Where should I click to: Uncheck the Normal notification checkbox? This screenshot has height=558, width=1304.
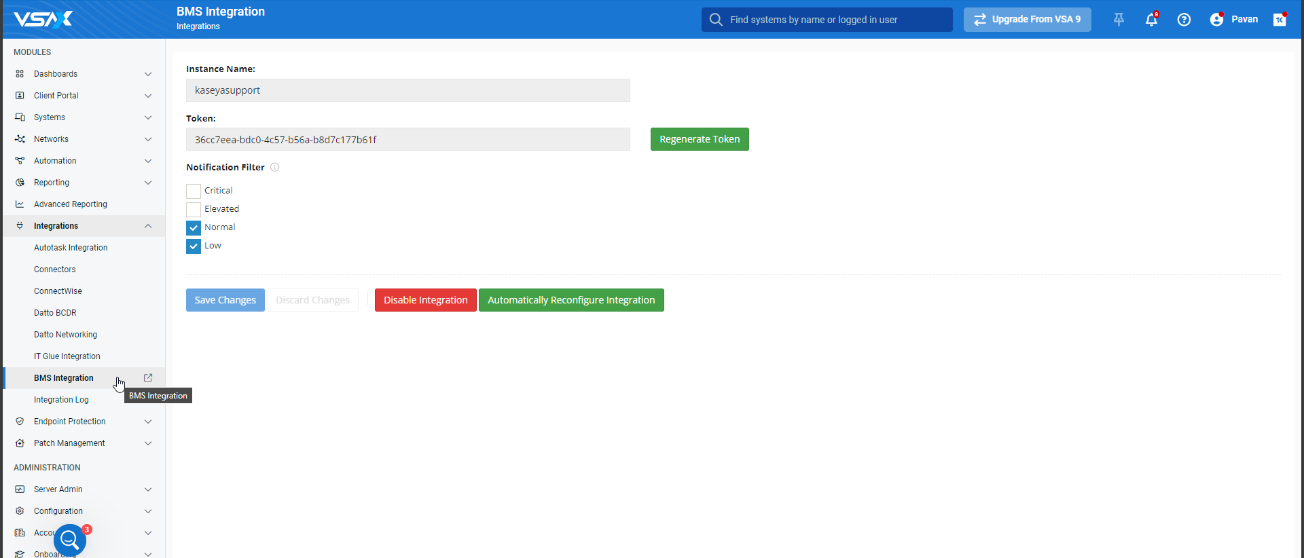pos(194,228)
